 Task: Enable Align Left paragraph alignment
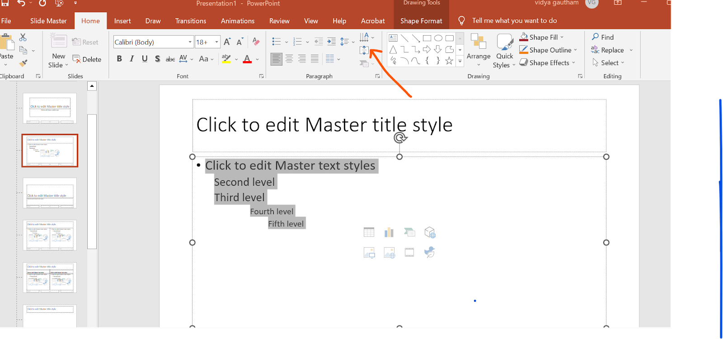[x=277, y=59]
